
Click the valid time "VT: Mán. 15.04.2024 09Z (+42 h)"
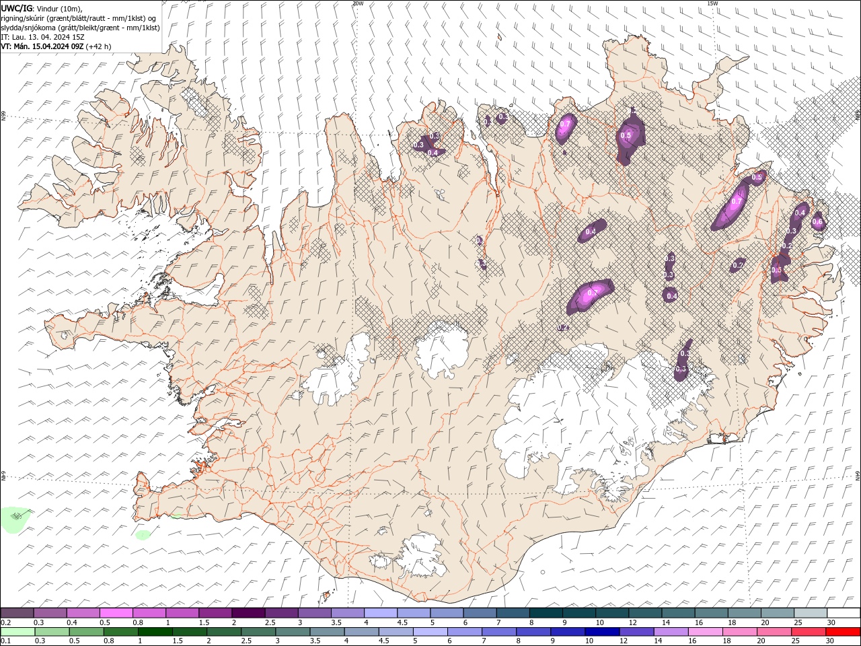tap(56, 46)
